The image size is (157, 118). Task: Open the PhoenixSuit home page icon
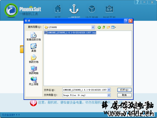[58, 9]
